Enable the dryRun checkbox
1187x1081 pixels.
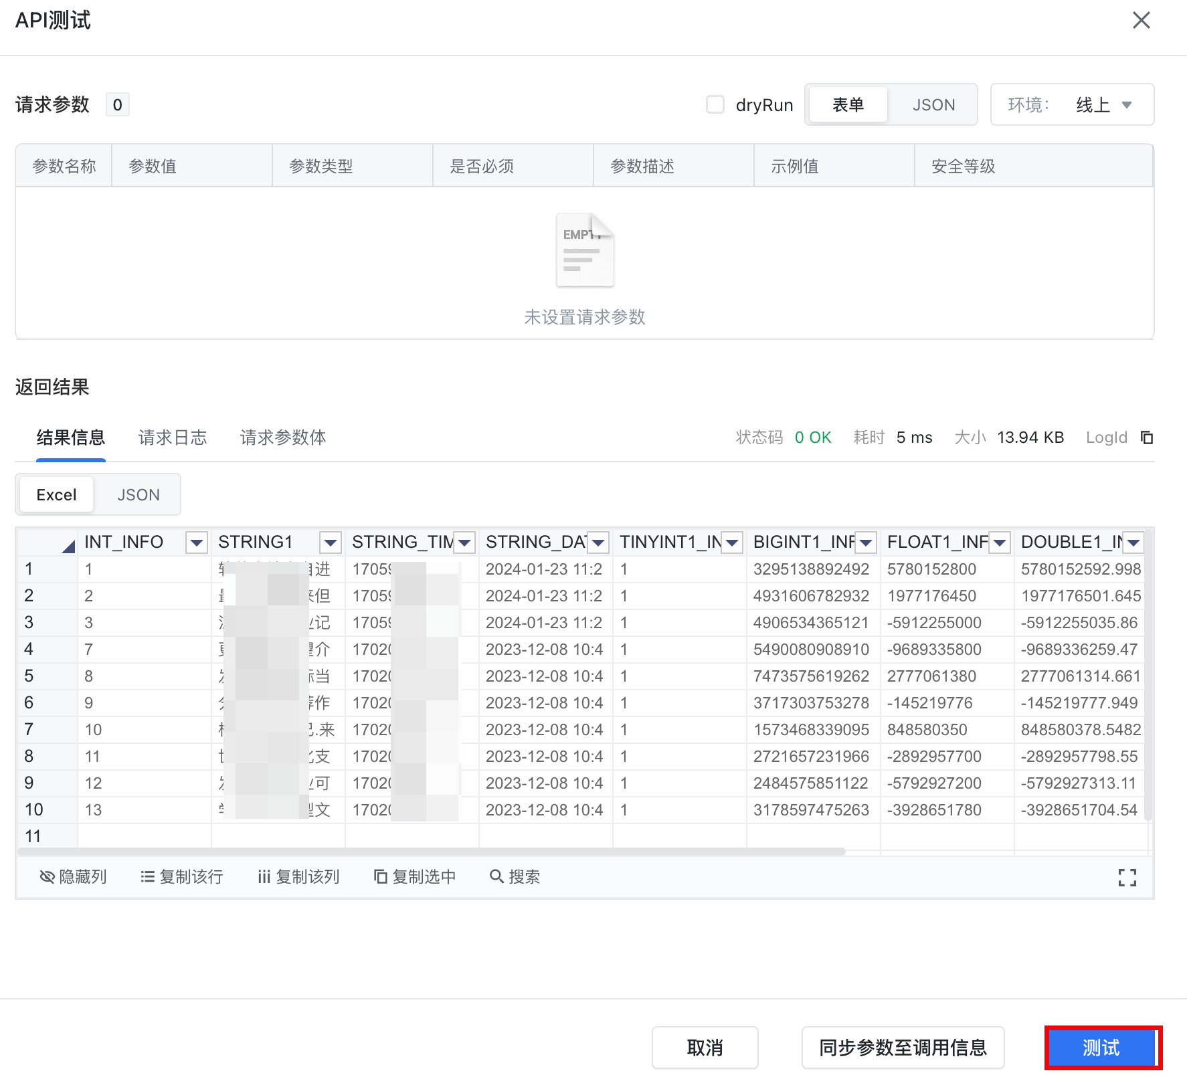pos(715,104)
